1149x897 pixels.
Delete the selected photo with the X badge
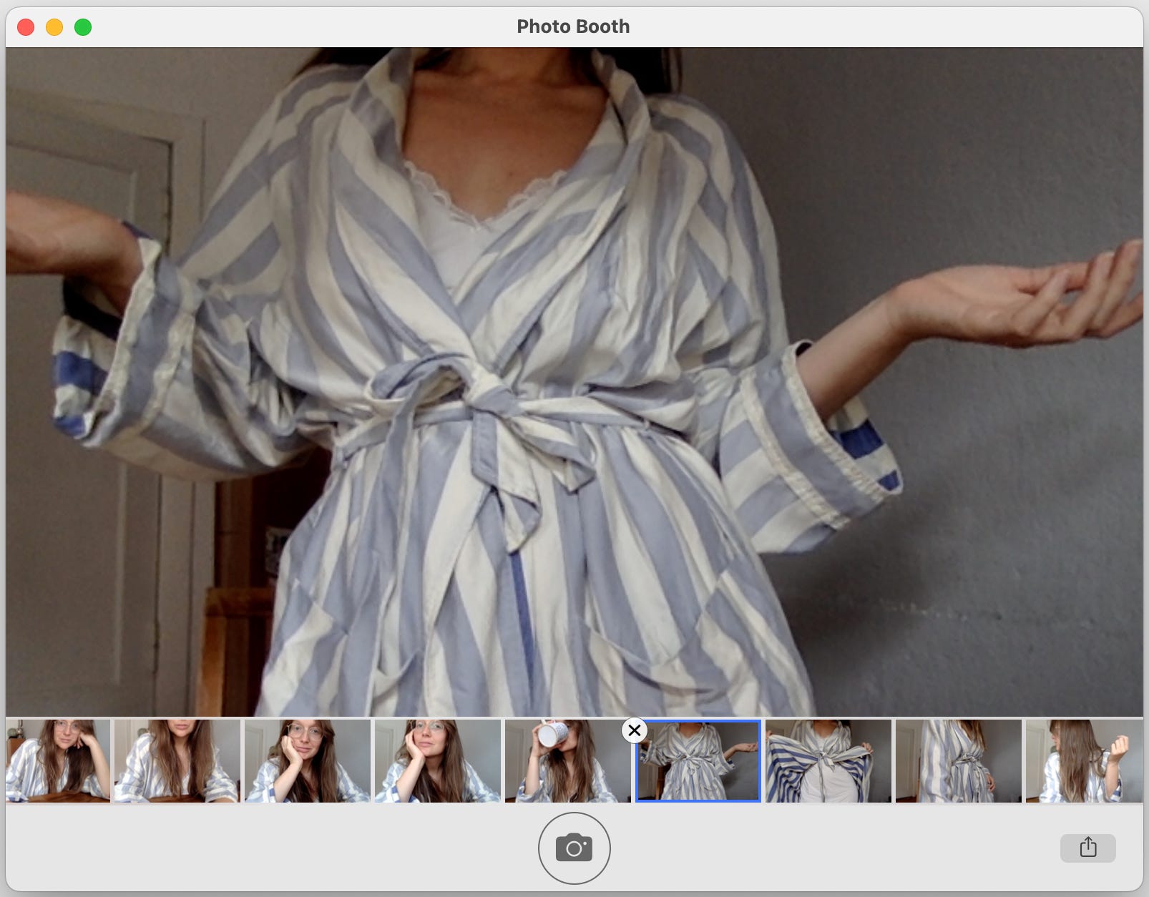pyautogui.click(x=634, y=730)
